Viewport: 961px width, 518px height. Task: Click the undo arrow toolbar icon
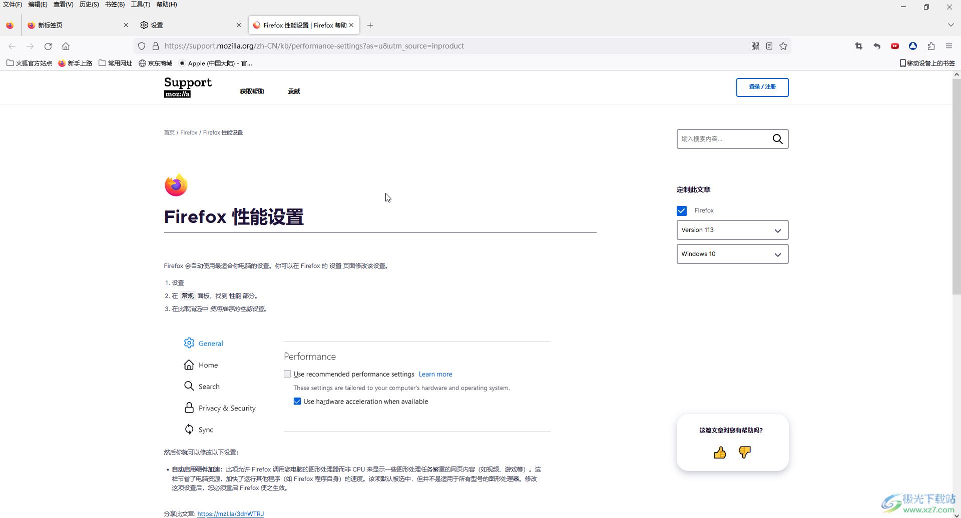[877, 46]
